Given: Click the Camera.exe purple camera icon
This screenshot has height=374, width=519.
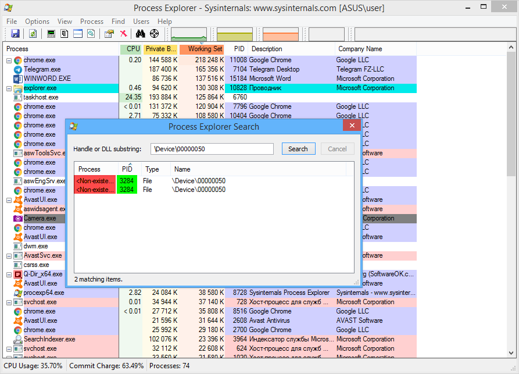Looking at the screenshot, I should pyautogui.click(x=18, y=218).
